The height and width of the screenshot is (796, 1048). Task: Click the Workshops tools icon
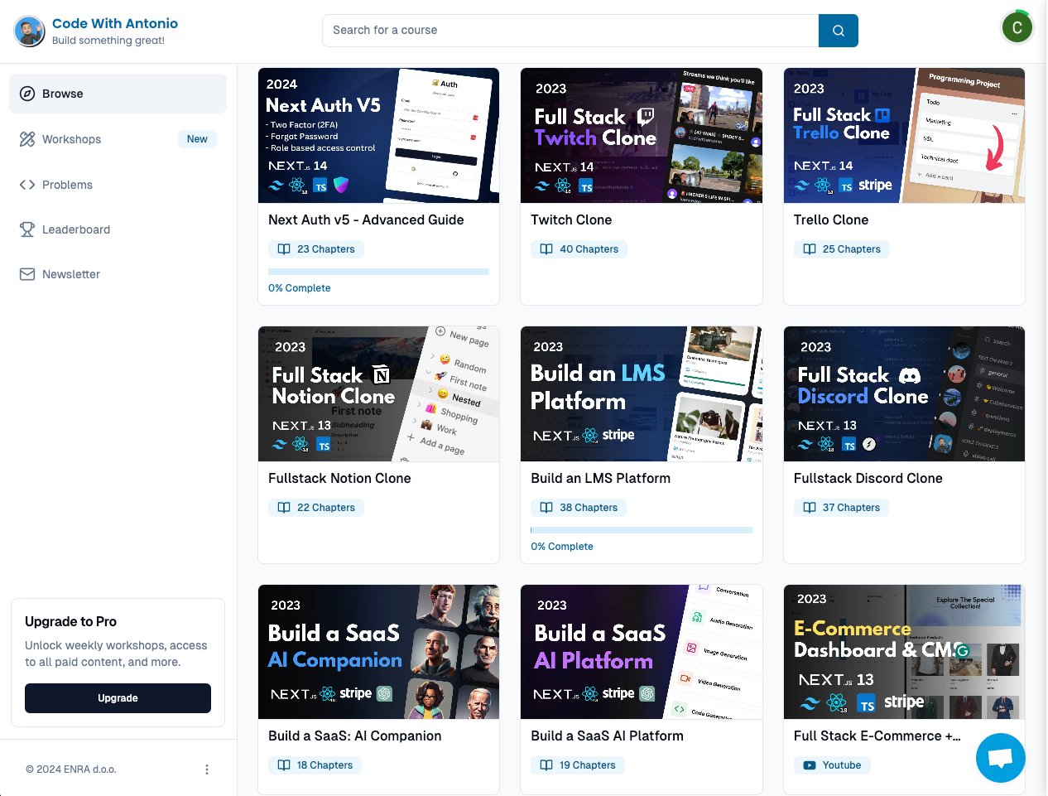pyautogui.click(x=27, y=139)
